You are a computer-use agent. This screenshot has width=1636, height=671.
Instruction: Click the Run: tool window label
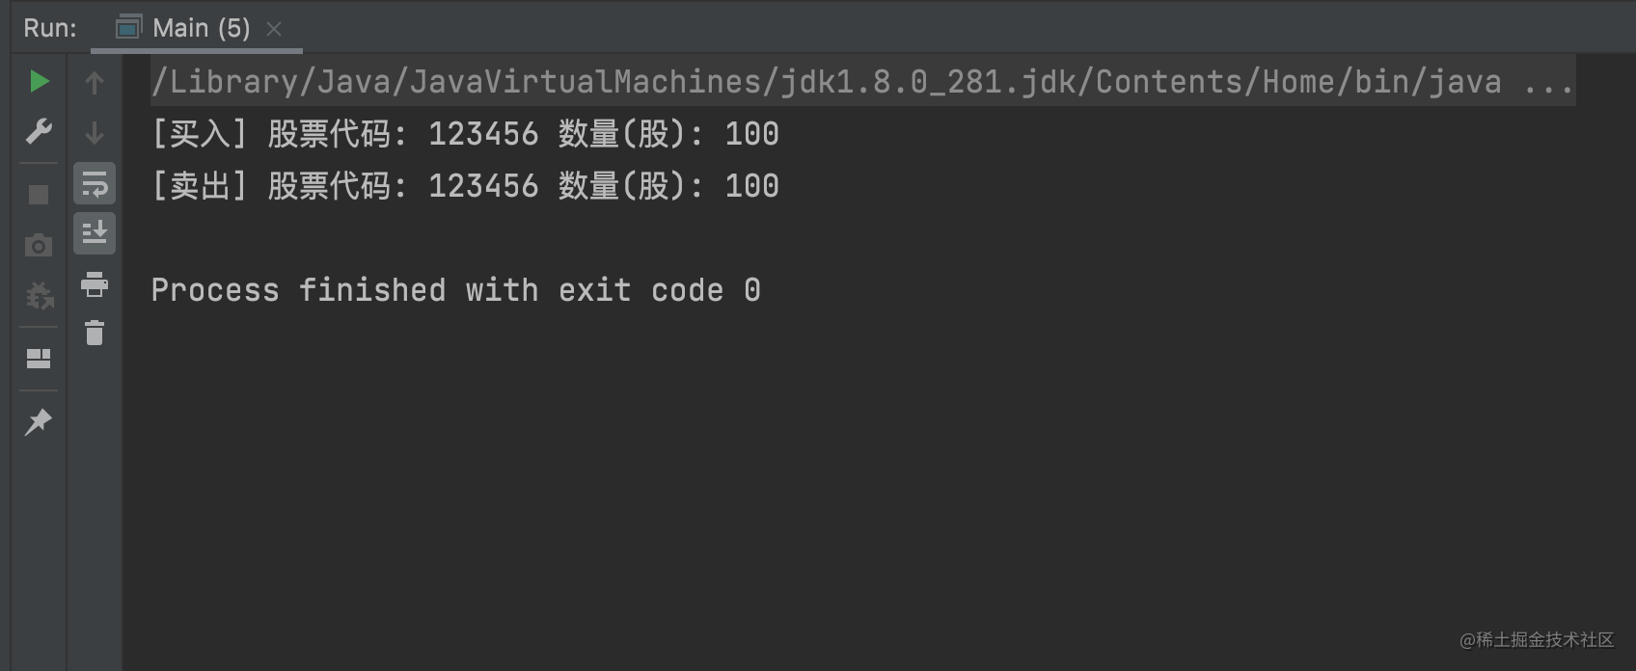(48, 27)
